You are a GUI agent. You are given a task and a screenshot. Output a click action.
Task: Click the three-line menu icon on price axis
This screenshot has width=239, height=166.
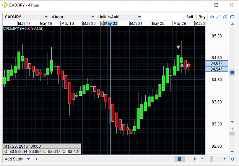(232, 73)
